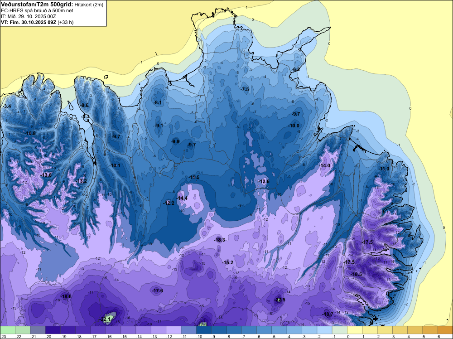Viewport: 453px width, 339px height.
Task: Click the -9.9 temperature label
Action: 175,141
